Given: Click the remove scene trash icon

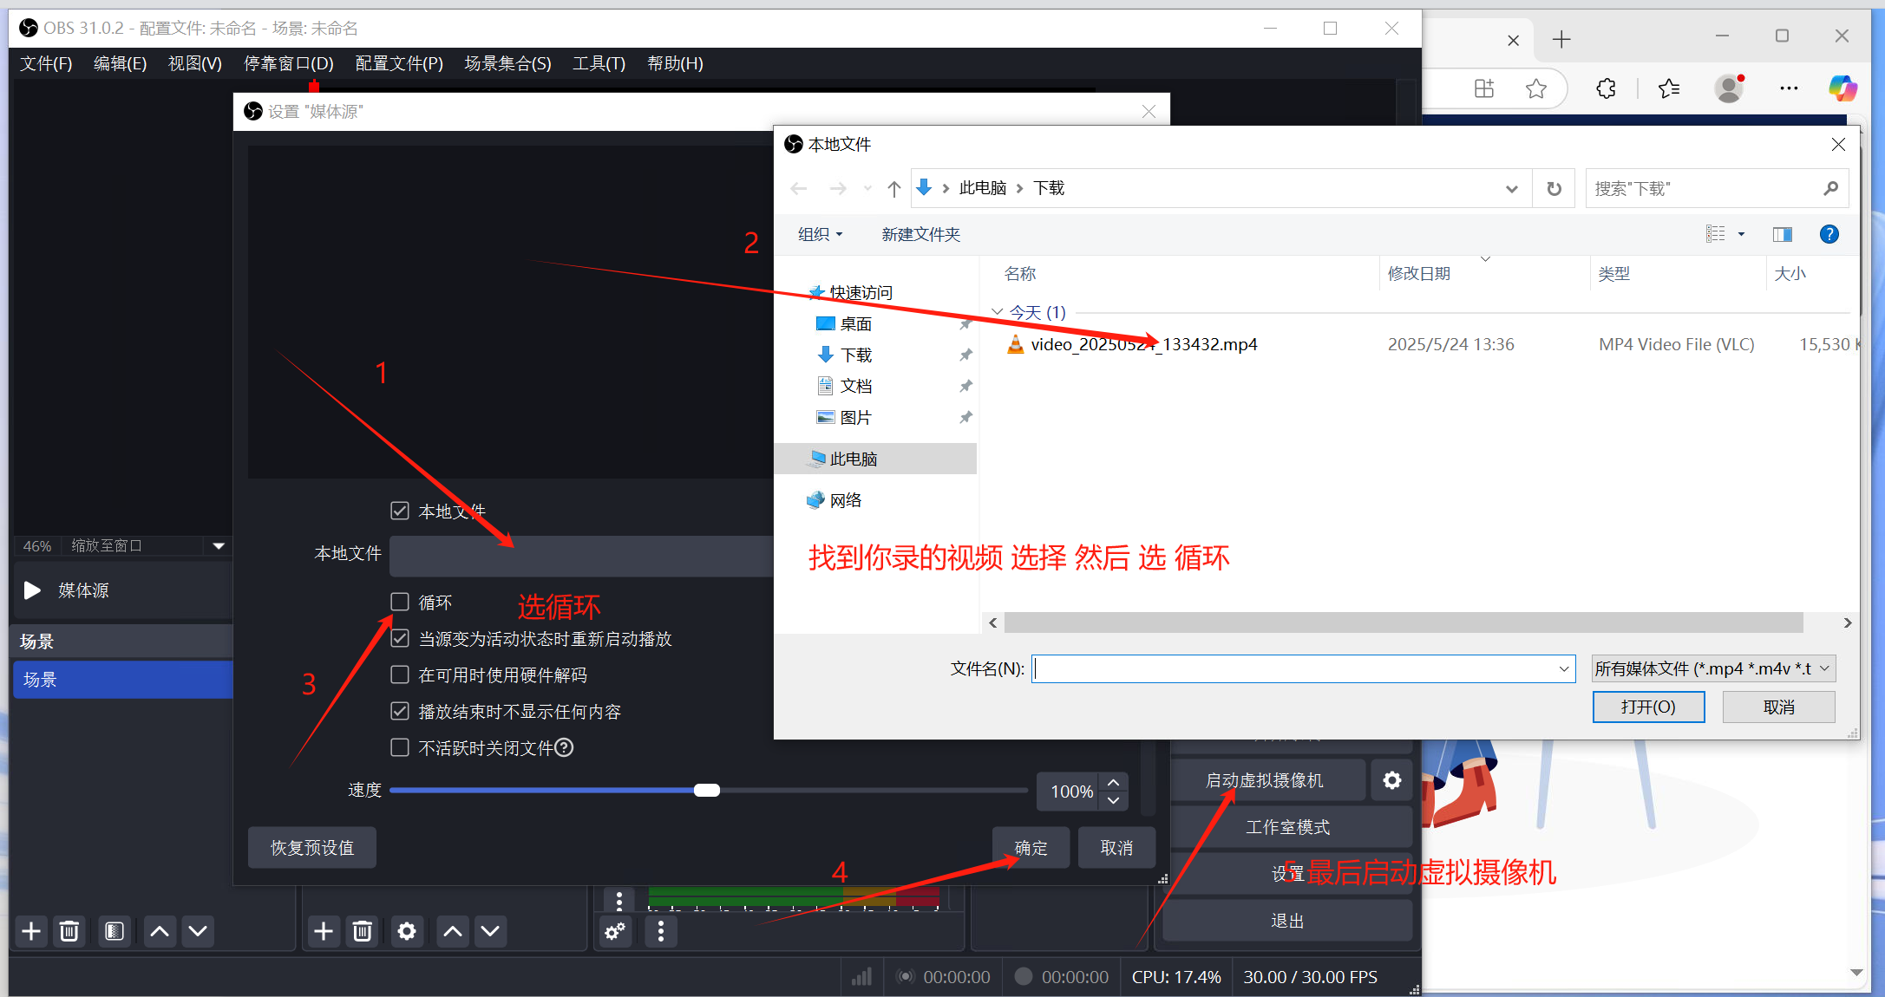Looking at the screenshot, I should 69,931.
